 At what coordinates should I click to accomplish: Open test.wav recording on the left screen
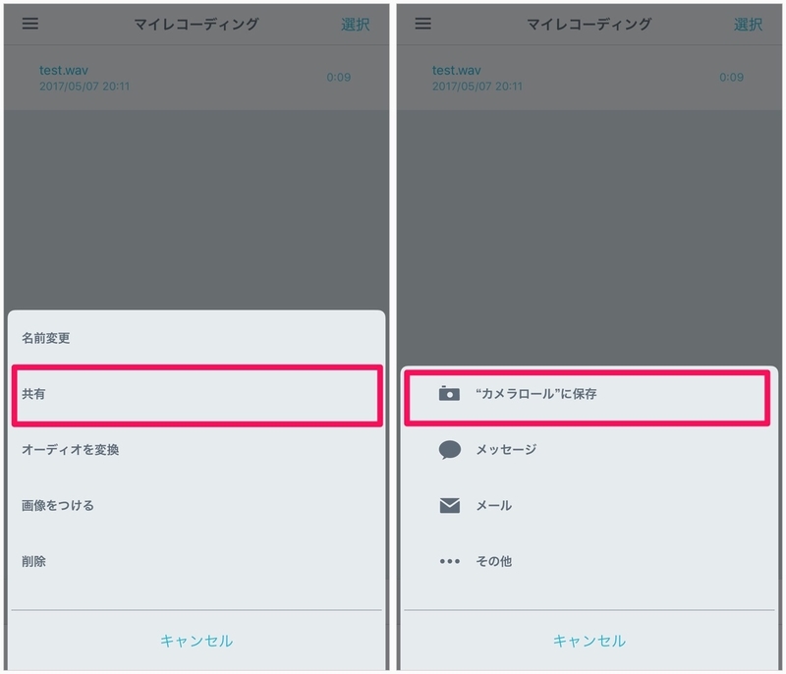tap(196, 78)
